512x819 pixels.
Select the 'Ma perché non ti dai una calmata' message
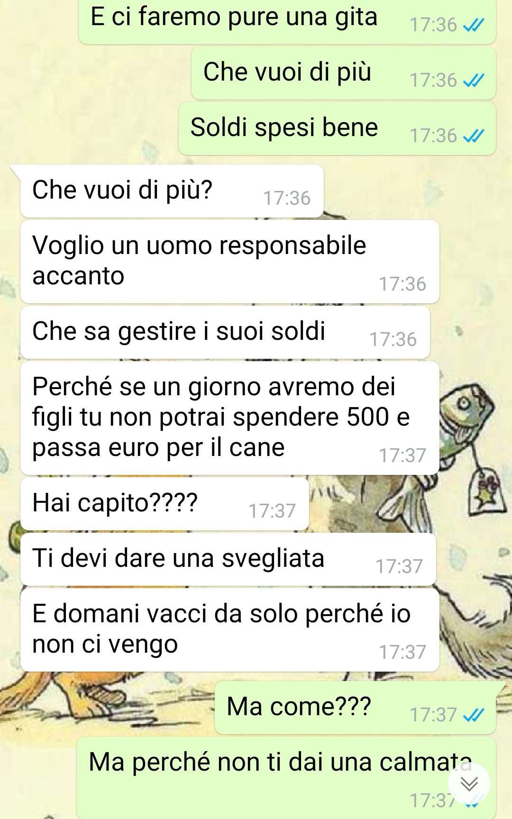286,778
